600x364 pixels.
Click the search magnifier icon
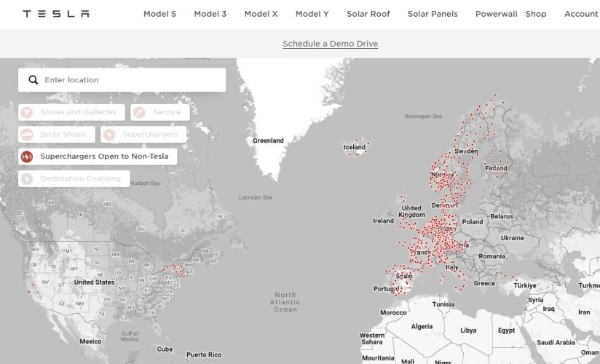pyautogui.click(x=33, y=80)
